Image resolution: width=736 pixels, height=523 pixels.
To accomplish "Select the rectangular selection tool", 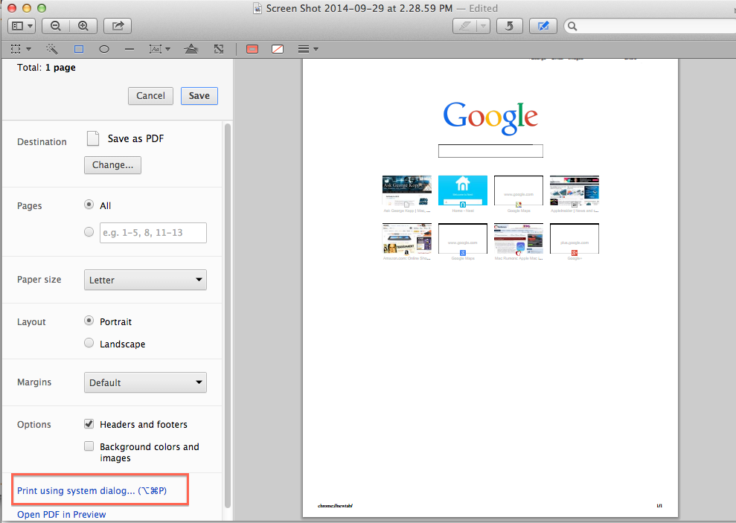I will click(x=16, y=49).
